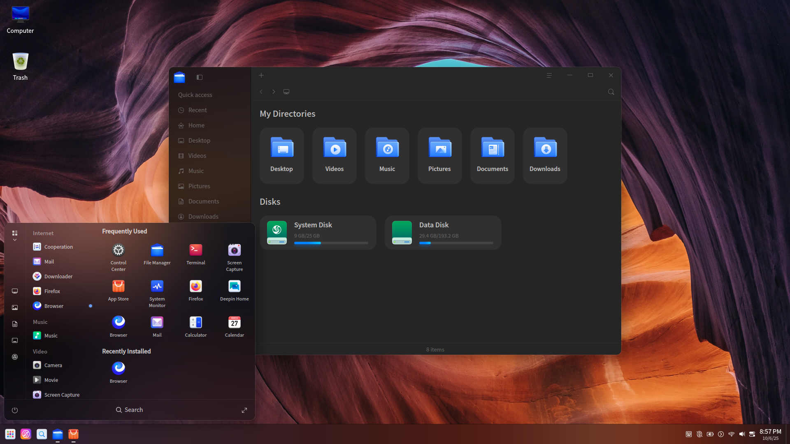This screenshot has height=444, width=790.
Task: Click the launcher Search field
Action: [x=130, y=410]
